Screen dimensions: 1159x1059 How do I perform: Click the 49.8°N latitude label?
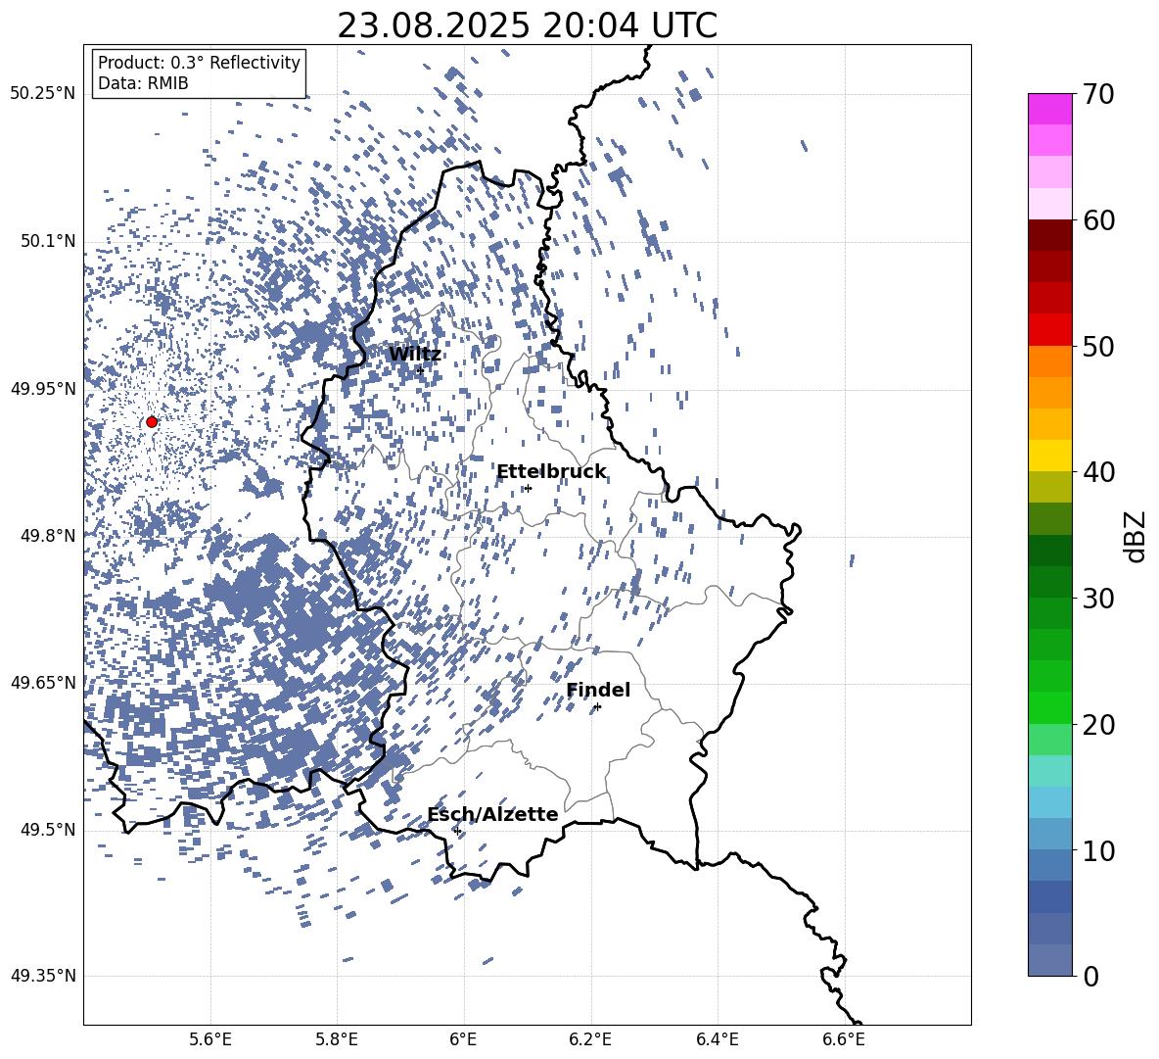[x=47, y=536]
